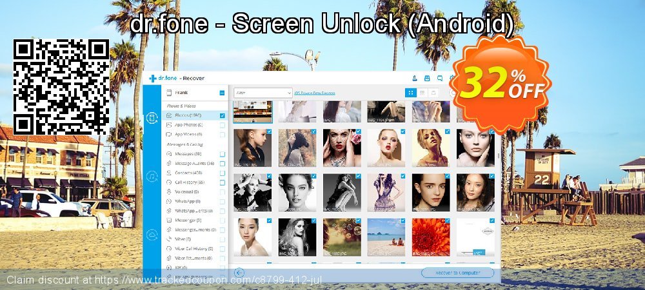Select Photos (1595) in the sidebar
The height and width of the screenshot is (290, 645).
click(x=195, y=115)
